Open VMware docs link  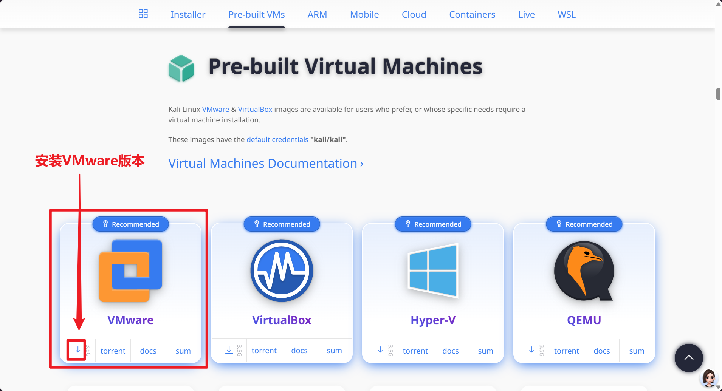point(148,351)
